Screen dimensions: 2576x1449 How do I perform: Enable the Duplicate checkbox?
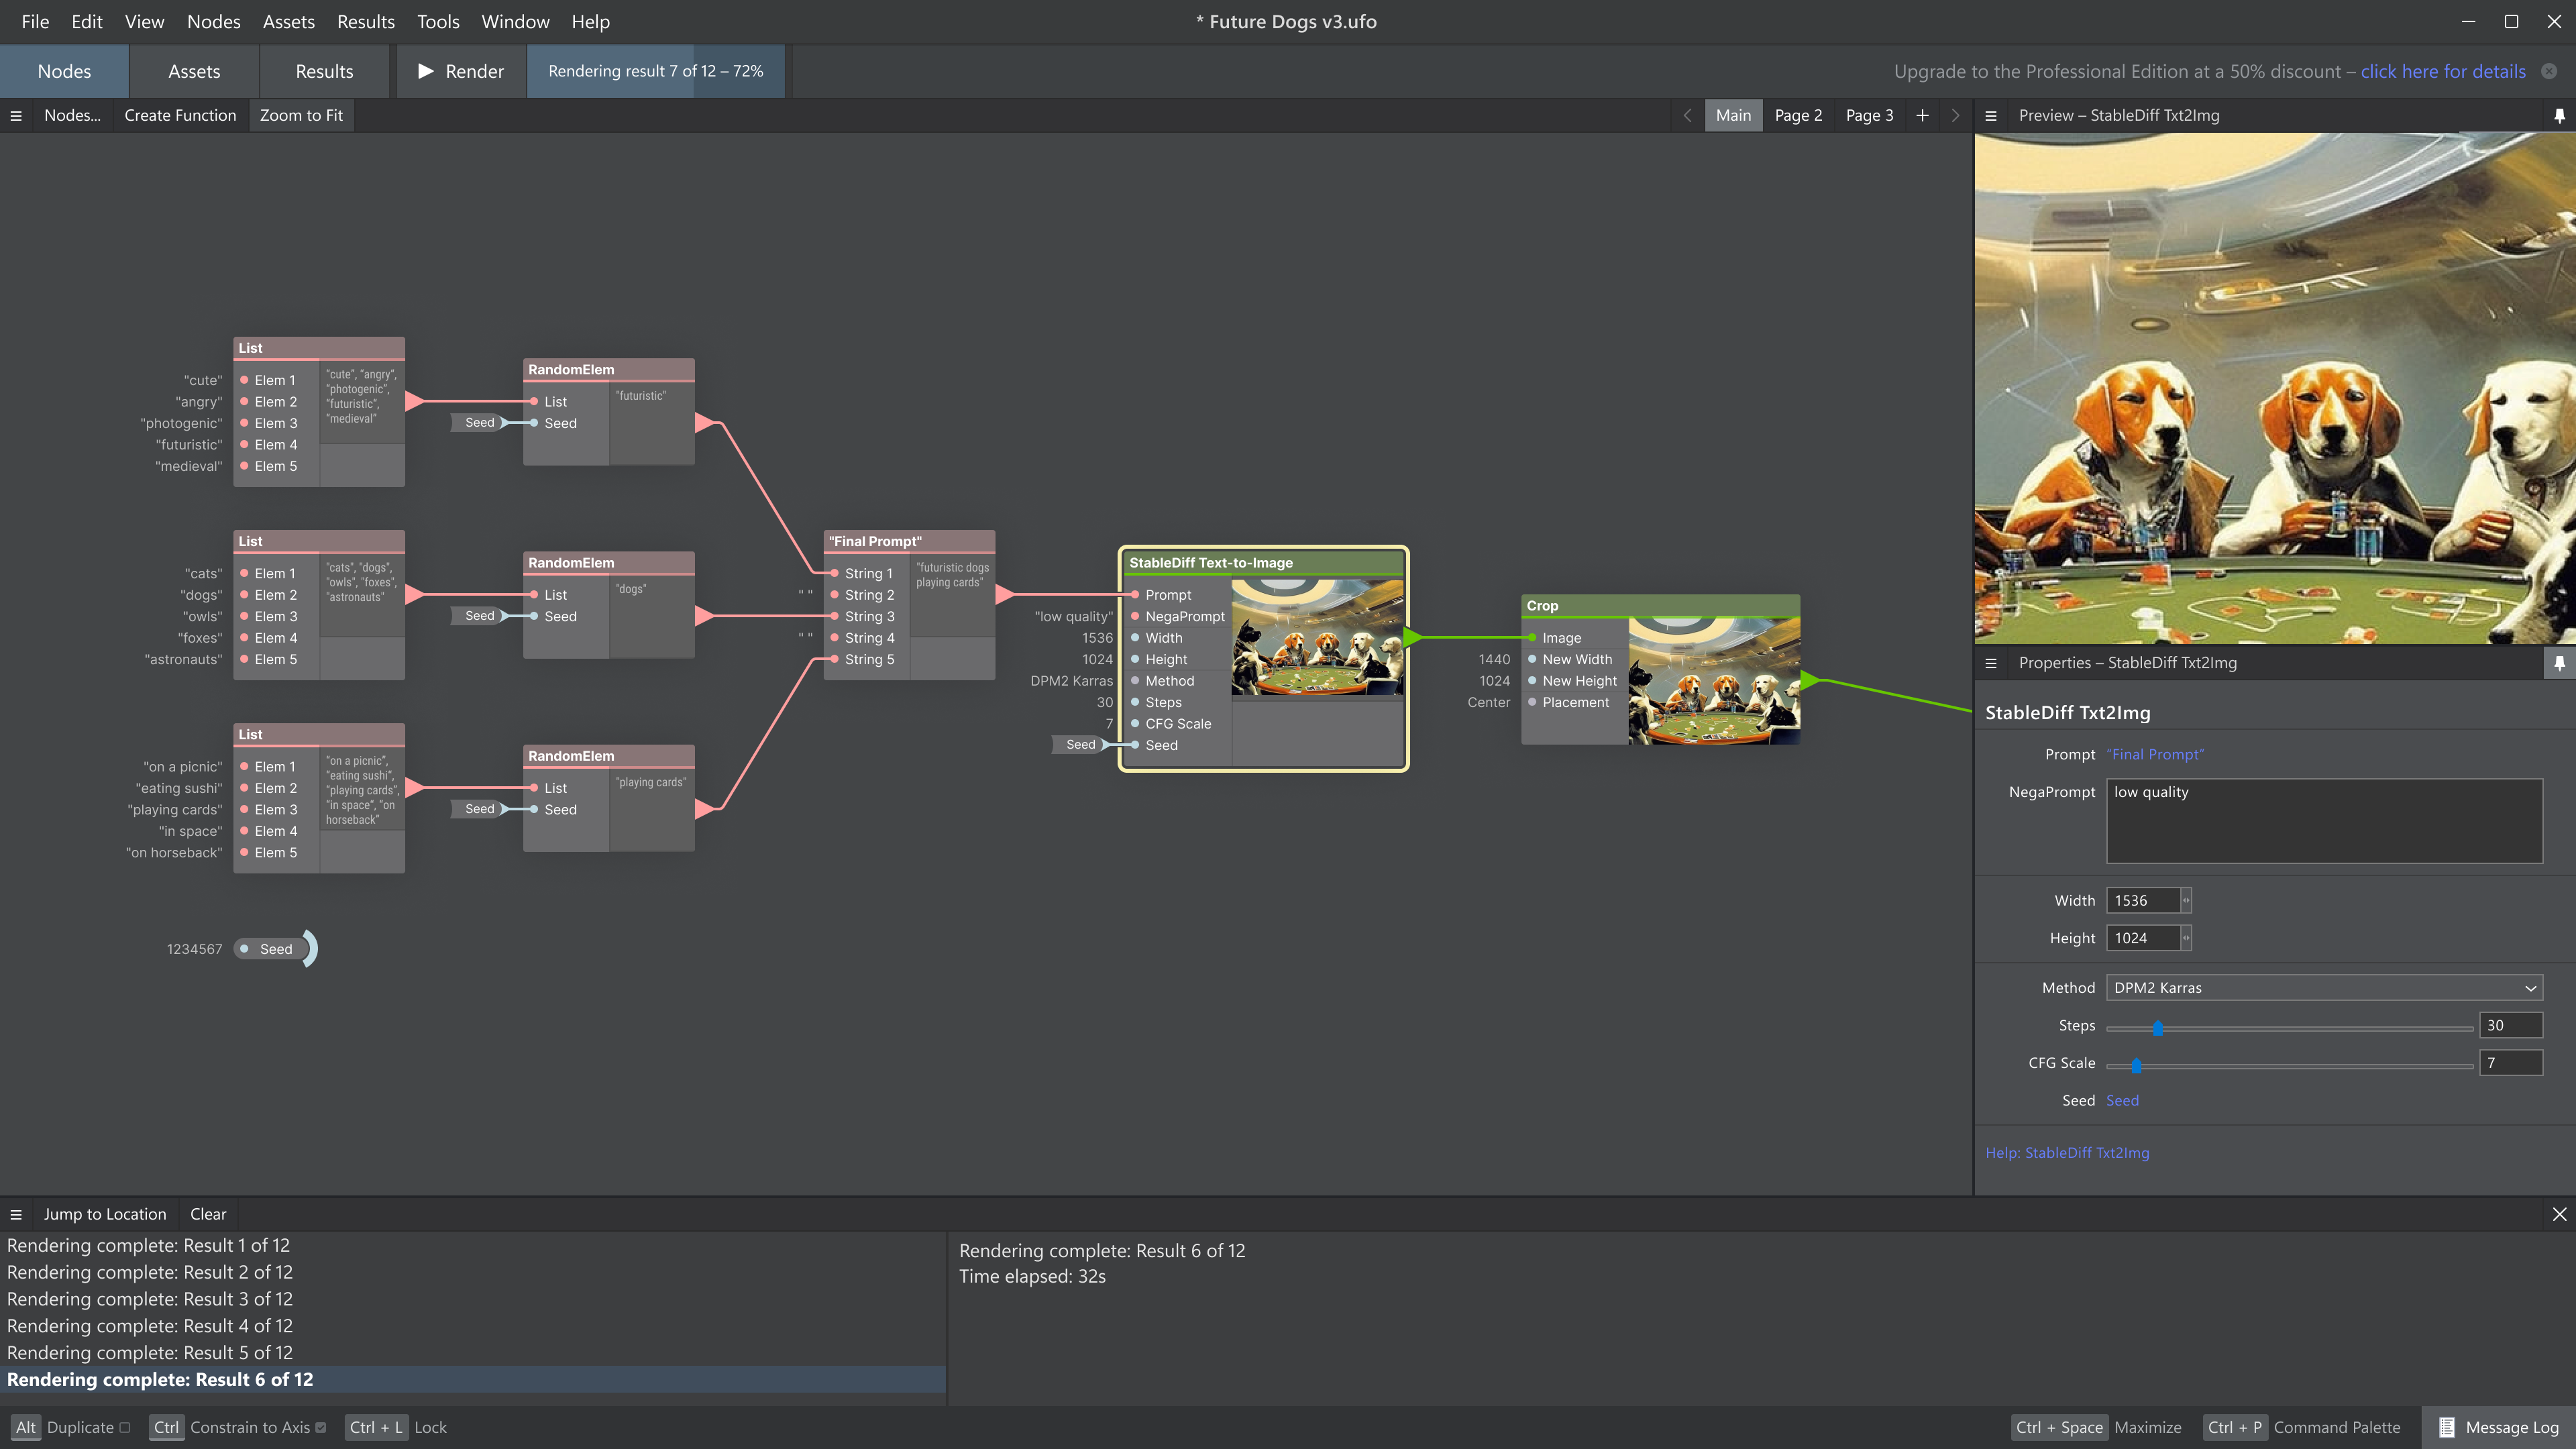125,1427
